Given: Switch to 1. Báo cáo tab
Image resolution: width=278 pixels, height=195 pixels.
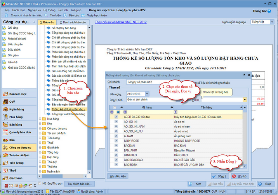Looking at the screenshot, I should [x=47, y=22].
